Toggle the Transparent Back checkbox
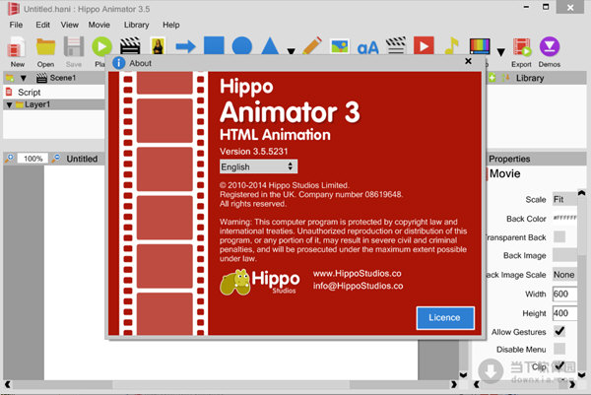The width and height of the screenshot is (591, 395). 559,236
